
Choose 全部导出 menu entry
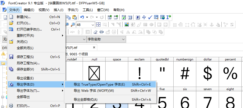[x=36, y=97]
